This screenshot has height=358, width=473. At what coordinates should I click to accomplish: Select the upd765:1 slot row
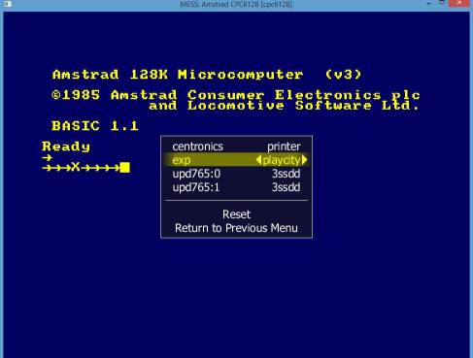(x=236, y=187)
